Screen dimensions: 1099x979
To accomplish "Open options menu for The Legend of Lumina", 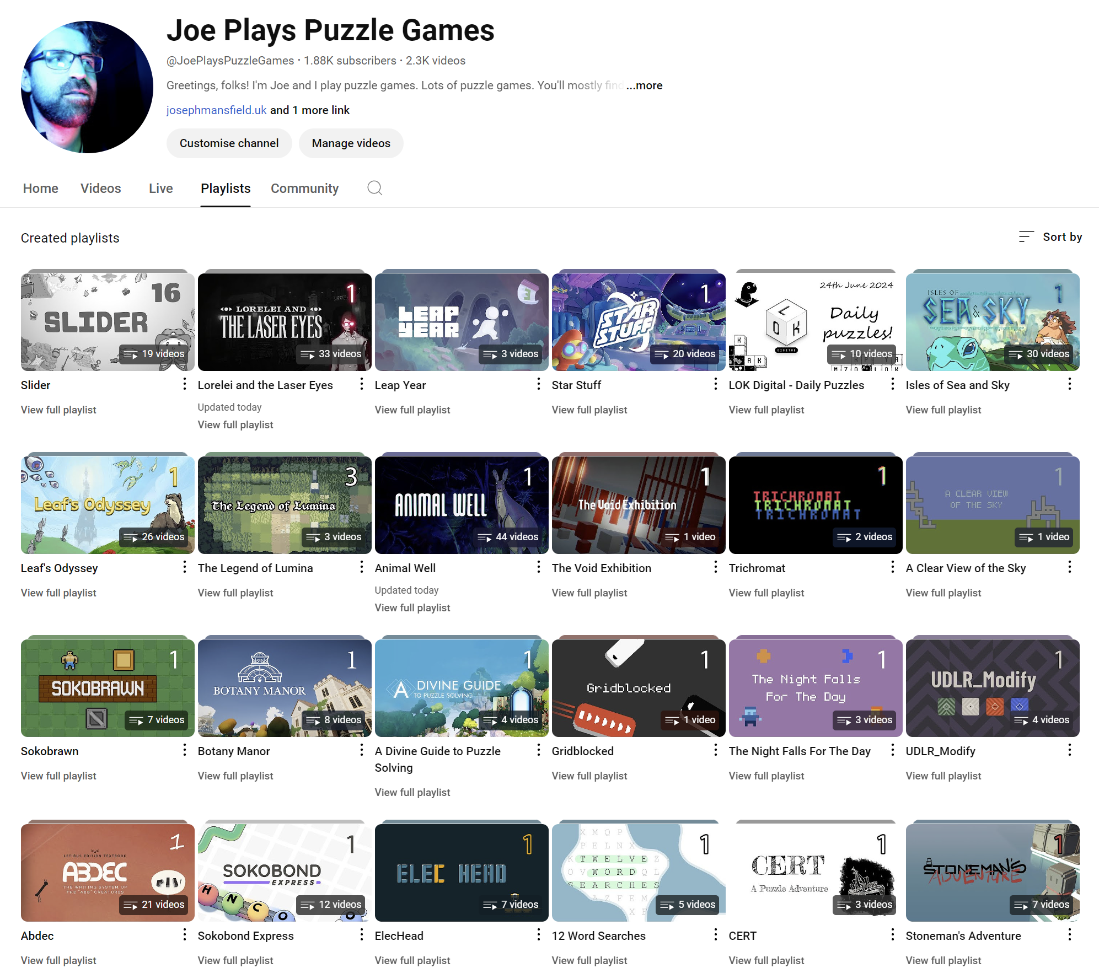I will pyautogui.click(x=362, y=567).
